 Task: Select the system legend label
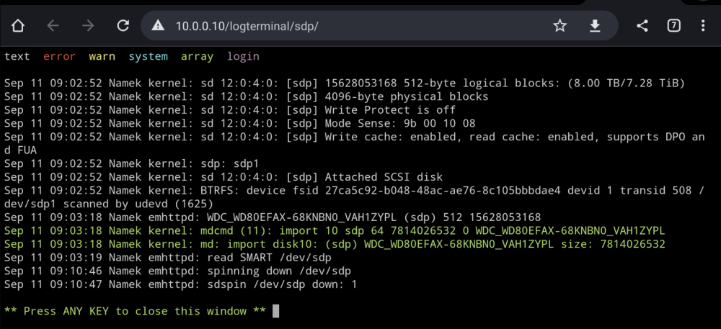(148, 57)
